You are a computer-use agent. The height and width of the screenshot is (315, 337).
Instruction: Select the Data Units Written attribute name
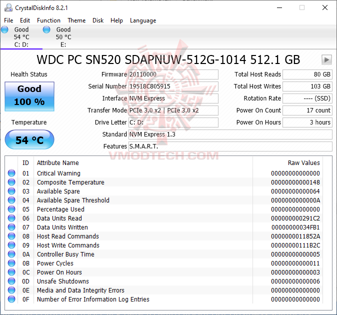tap(62, 227)
